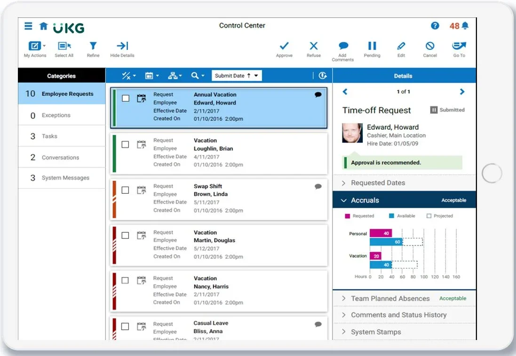Select Conversations category
The height and width of the screenshot is (356, 516).
coord(62,158)
